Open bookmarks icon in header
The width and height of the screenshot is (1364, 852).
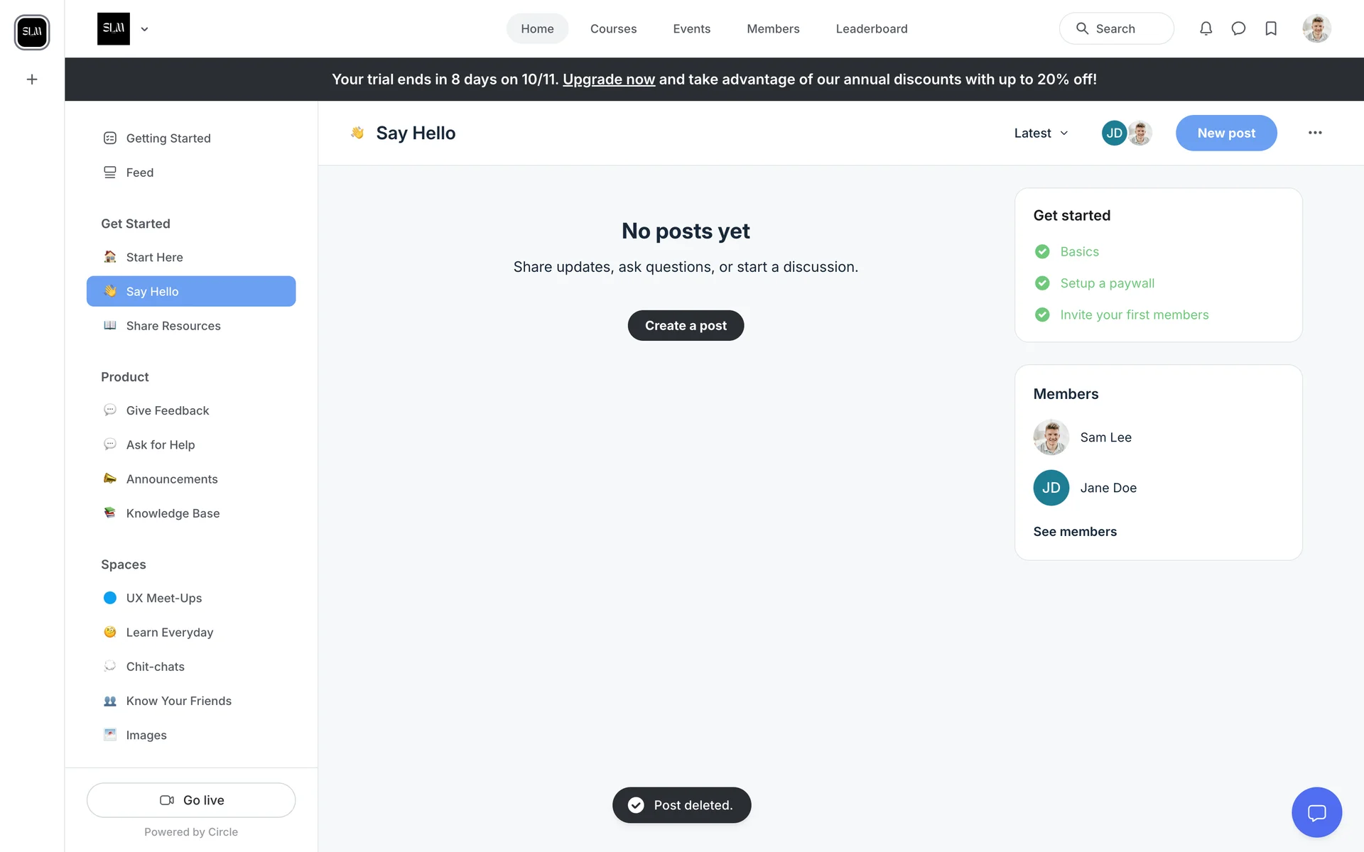(x=1271, y=28)
